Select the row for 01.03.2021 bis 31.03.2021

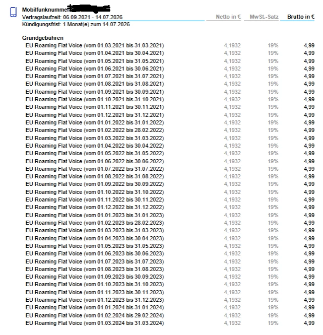point(170,45)
